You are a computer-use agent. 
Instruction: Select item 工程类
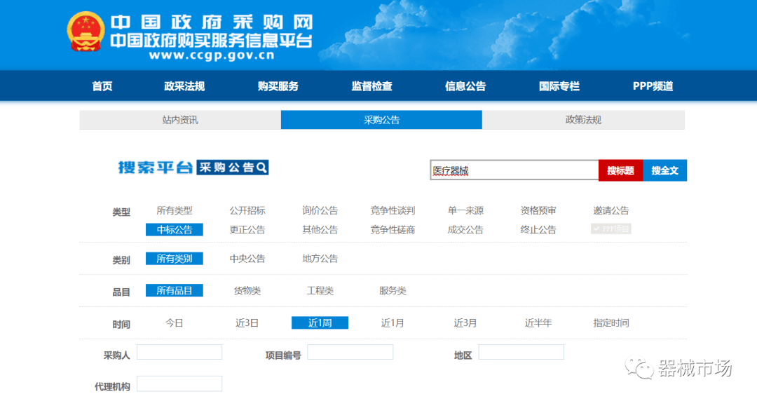(320, 290)
